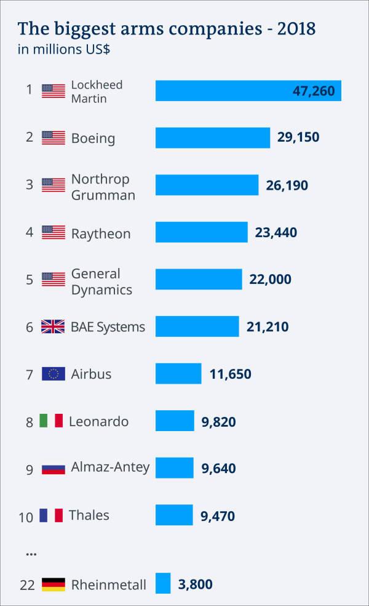Click the 21,210 value for BAE Systems
Viewport: 369px width, 606px height.
pos(268,327)
